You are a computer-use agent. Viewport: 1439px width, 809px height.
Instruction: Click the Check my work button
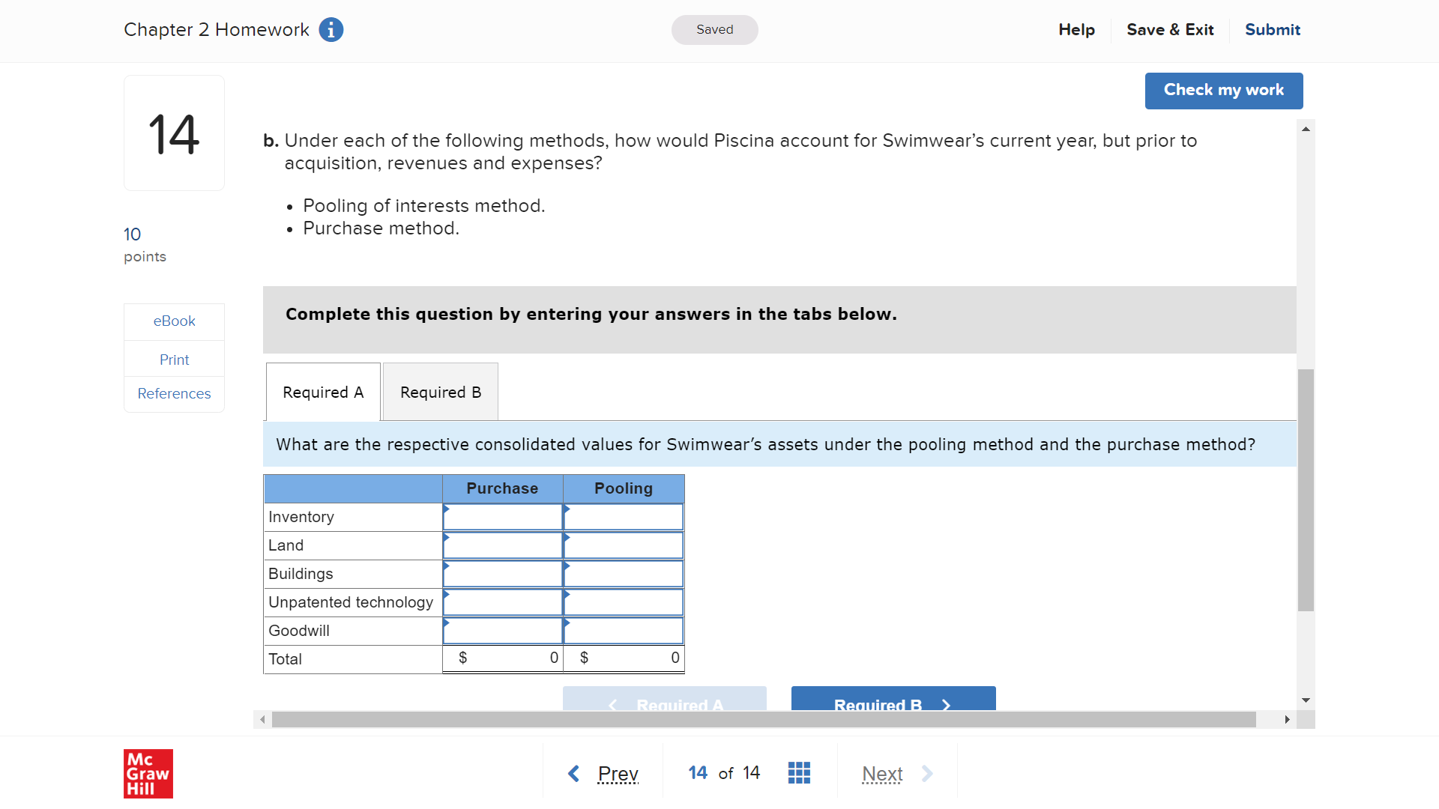(1223, 90)
